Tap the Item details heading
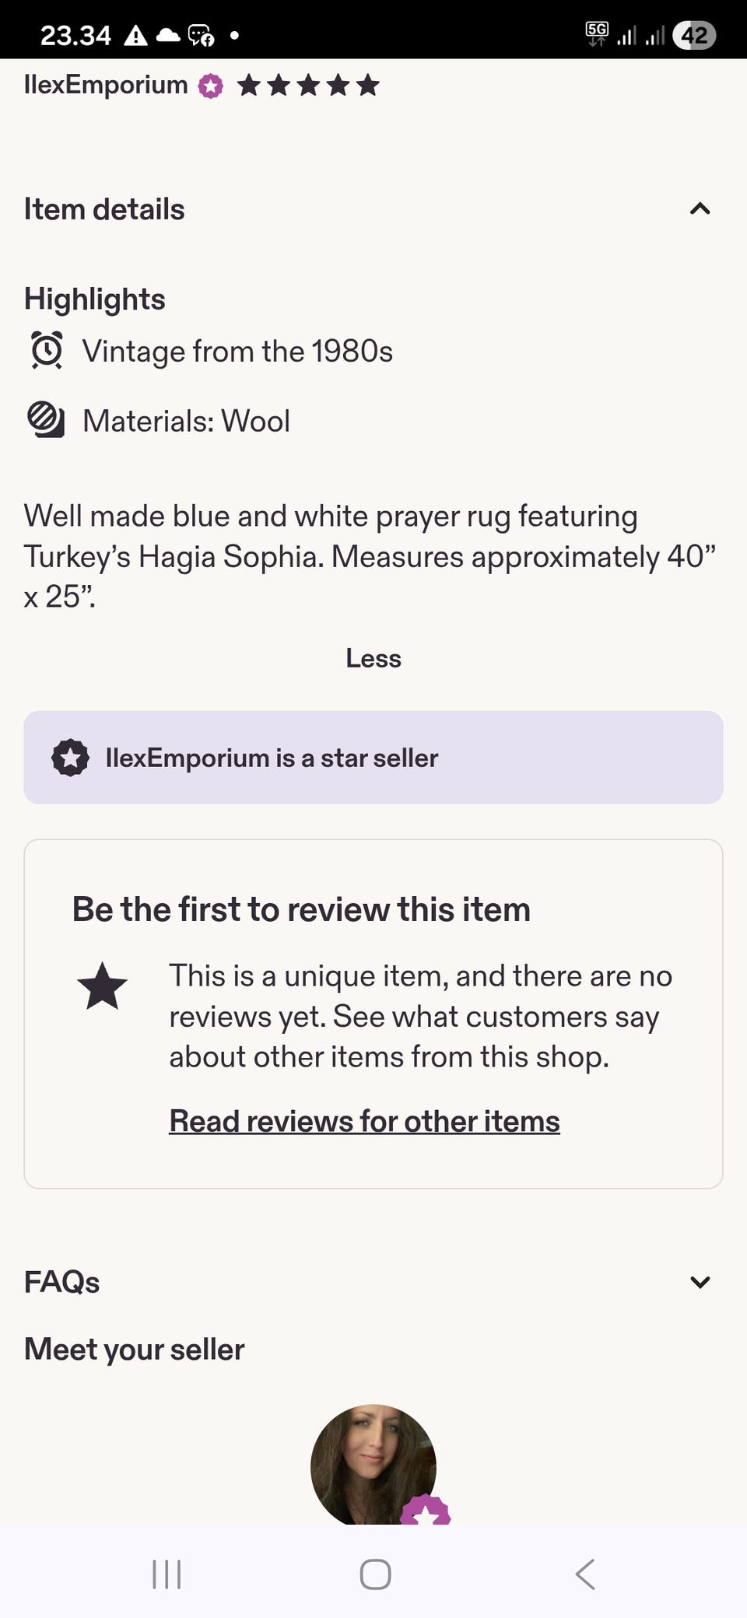 tap(104, 209)
